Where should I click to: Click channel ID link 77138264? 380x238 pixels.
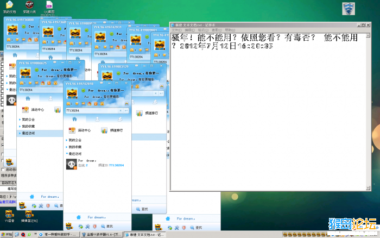pyautogui.click(x=116, y=165)
